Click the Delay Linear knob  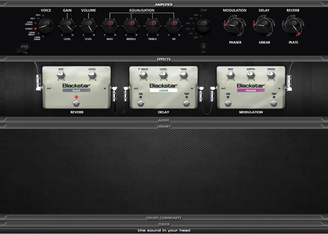click(264, 25)
